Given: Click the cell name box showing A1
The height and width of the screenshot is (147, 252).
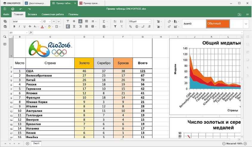Looking at the screenshot, I should [x=18, y=32].
